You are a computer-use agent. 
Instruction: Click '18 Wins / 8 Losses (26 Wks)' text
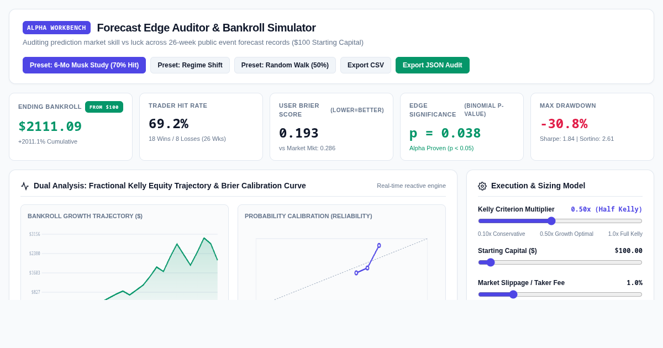tap(187, 139)
